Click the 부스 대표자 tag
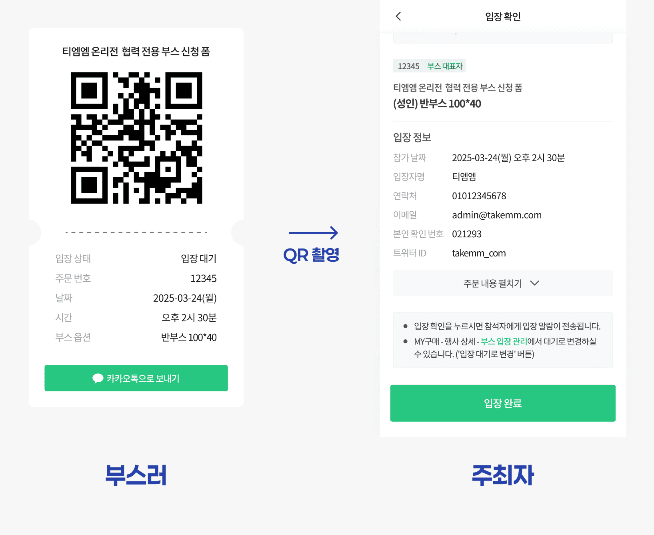Screen dimensions: 654x535 pyautogui.click(x=445, y=66)
